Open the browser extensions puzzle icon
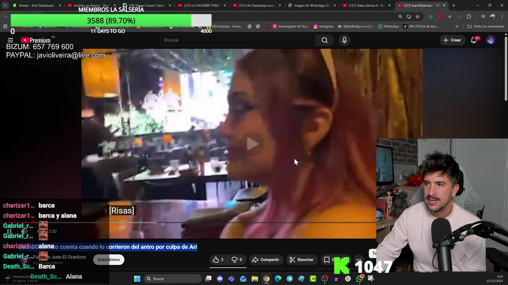Viewport: 508px width, 285px height. pyautogui.click(x=469, y=17)
